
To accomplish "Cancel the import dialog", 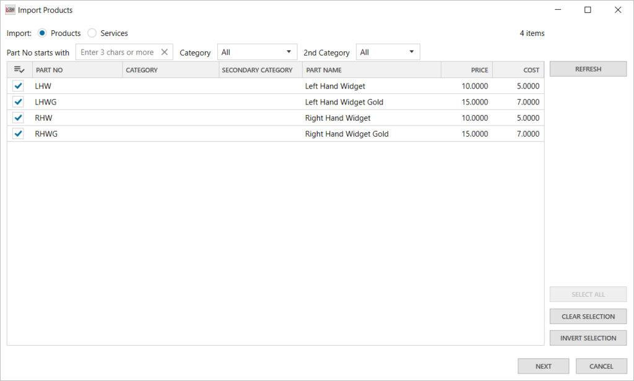I will 601,366.
